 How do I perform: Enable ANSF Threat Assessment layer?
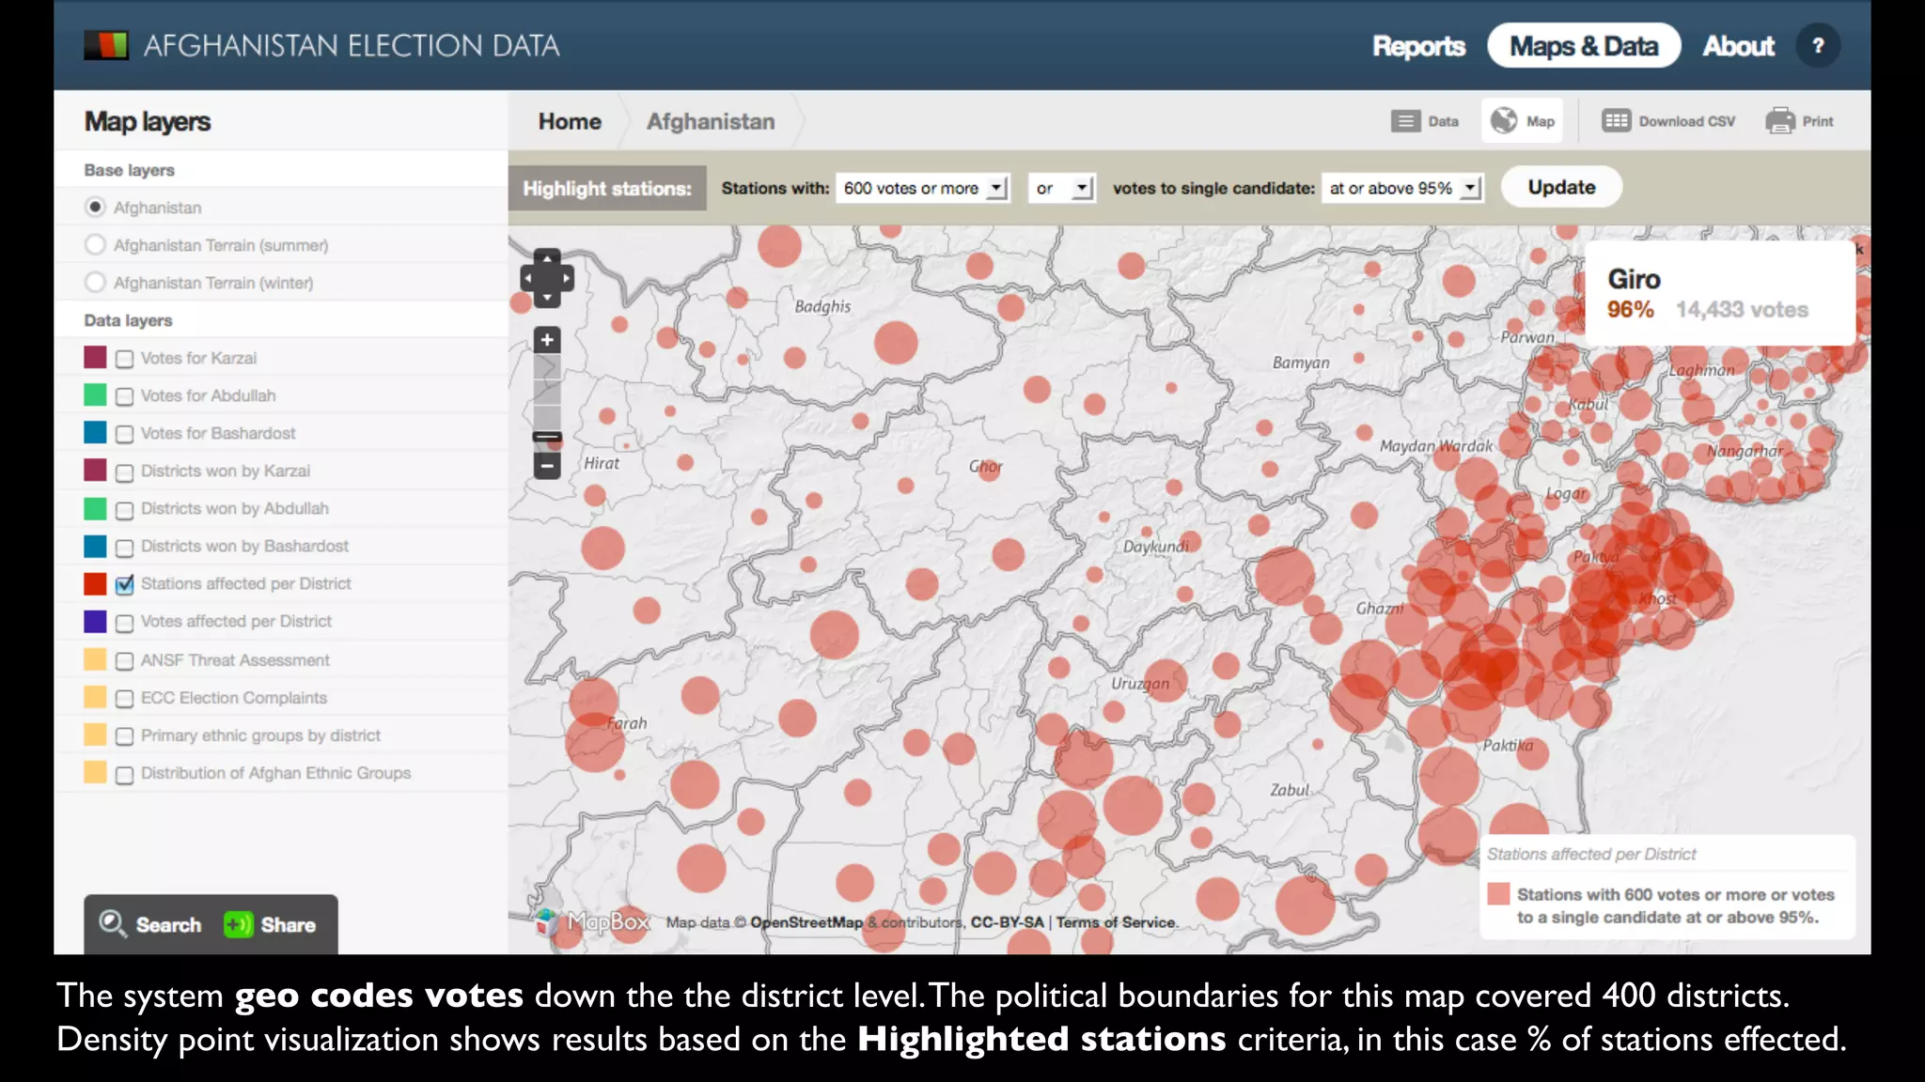124,661
